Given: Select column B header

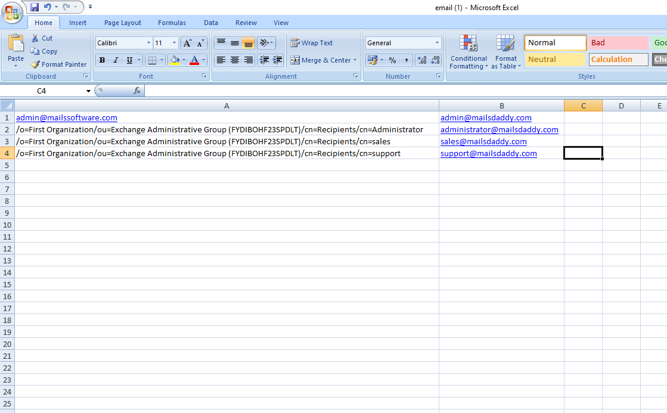Looking at the screenshot, I should pyautogui.click(x=501, y=105).
